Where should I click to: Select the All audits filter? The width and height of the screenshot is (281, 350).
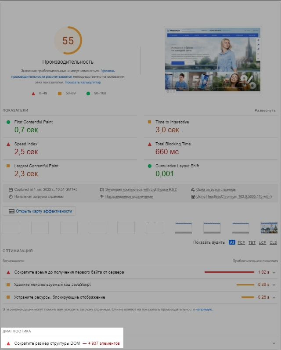[231, 242]
